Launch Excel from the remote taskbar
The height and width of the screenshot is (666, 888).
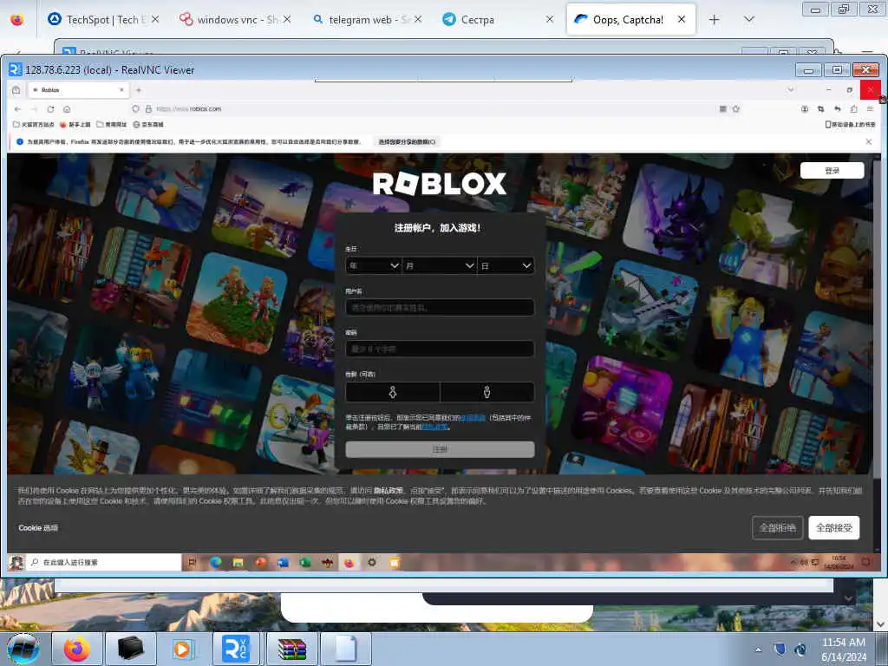point(304,562)
